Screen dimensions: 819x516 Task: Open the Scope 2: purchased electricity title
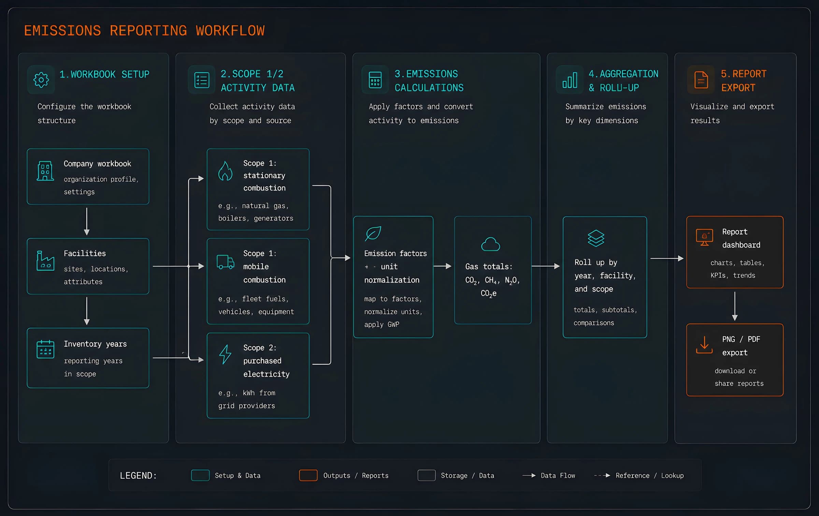(267, 361)
